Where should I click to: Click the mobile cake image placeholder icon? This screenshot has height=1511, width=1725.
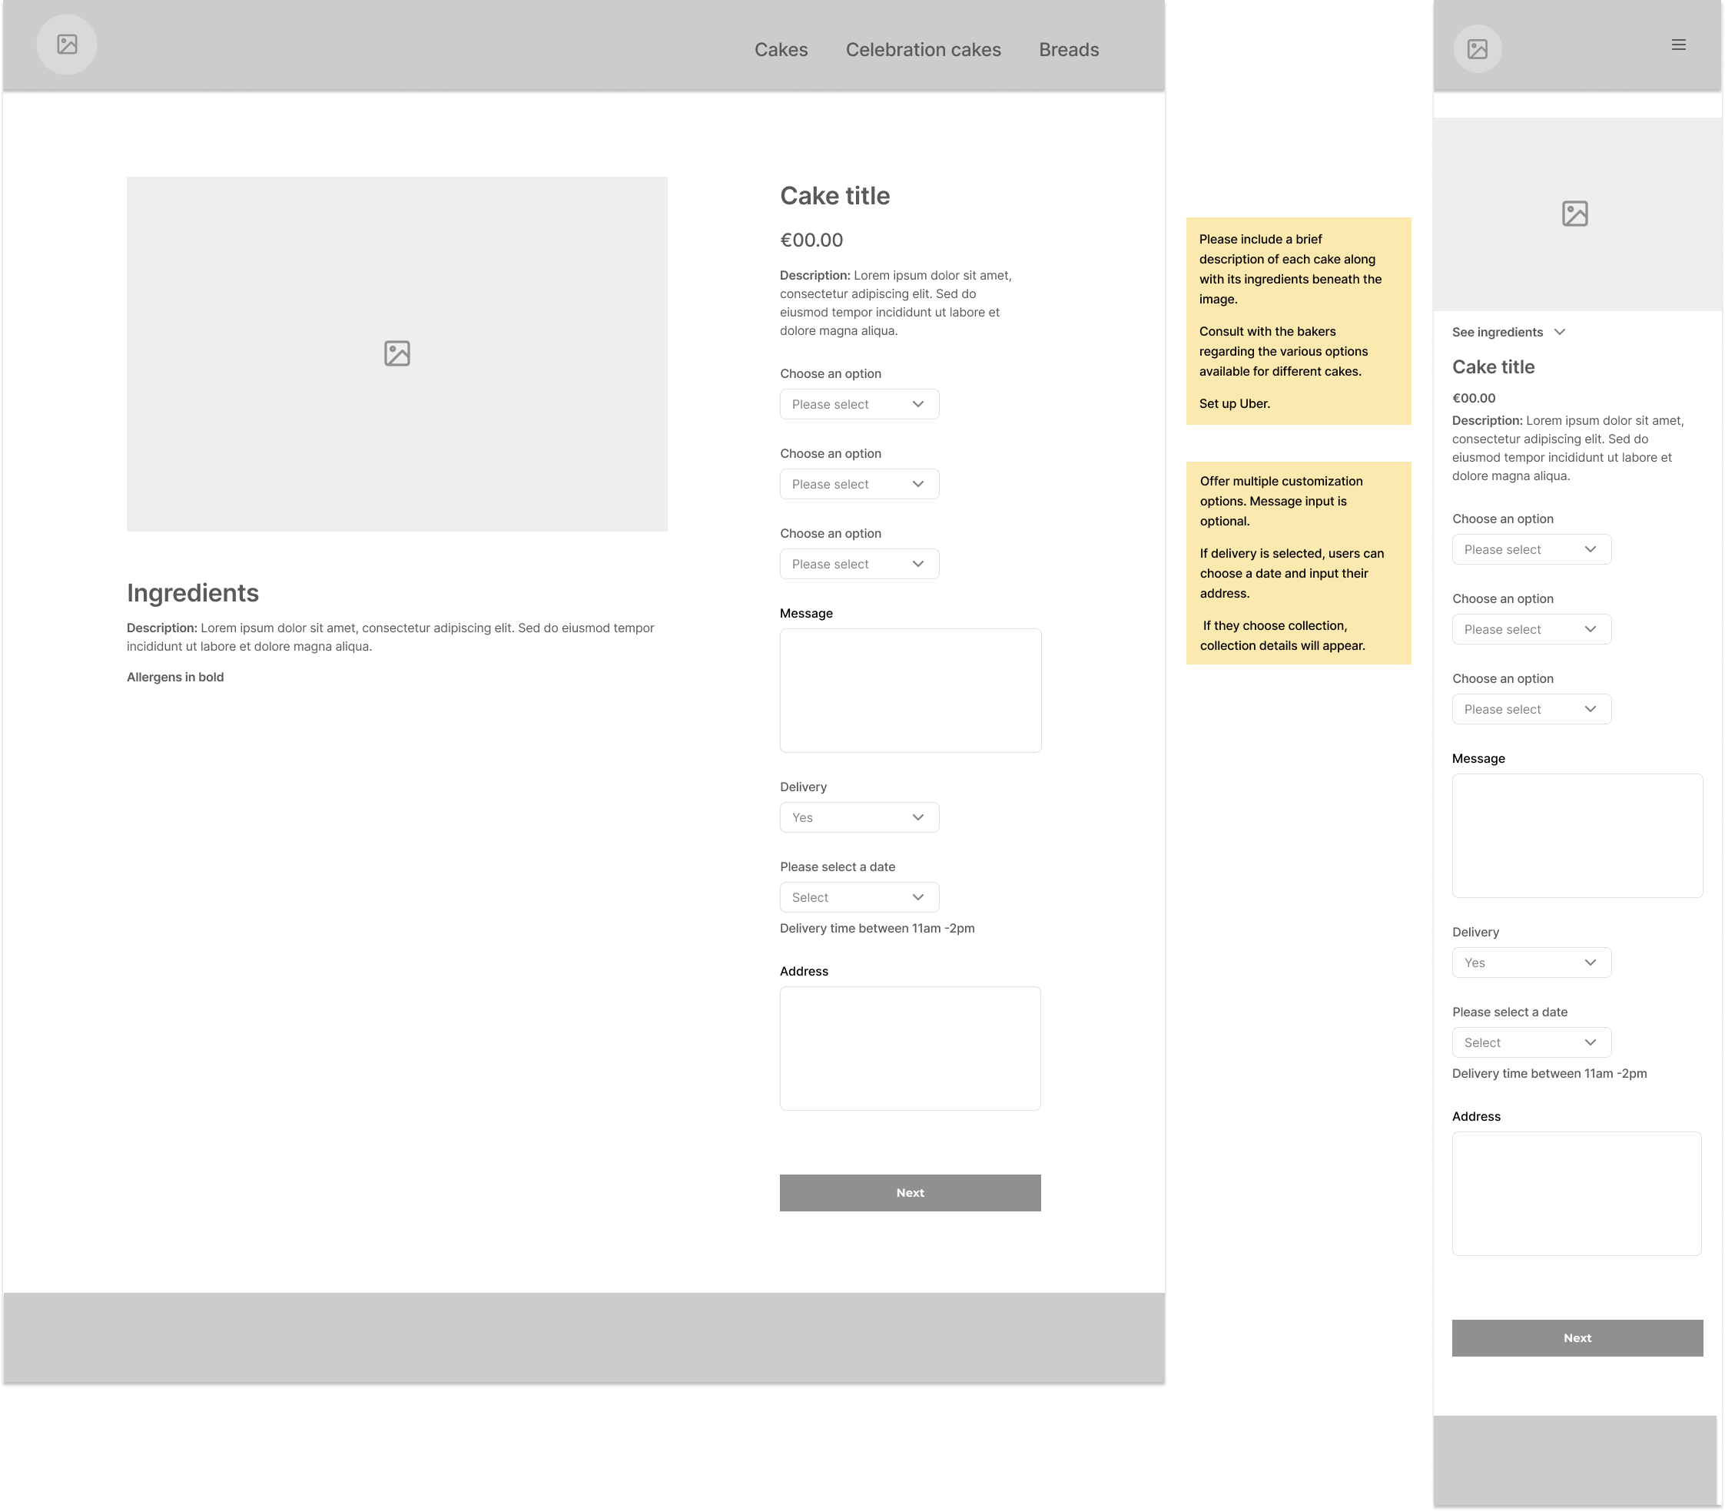1575,214
